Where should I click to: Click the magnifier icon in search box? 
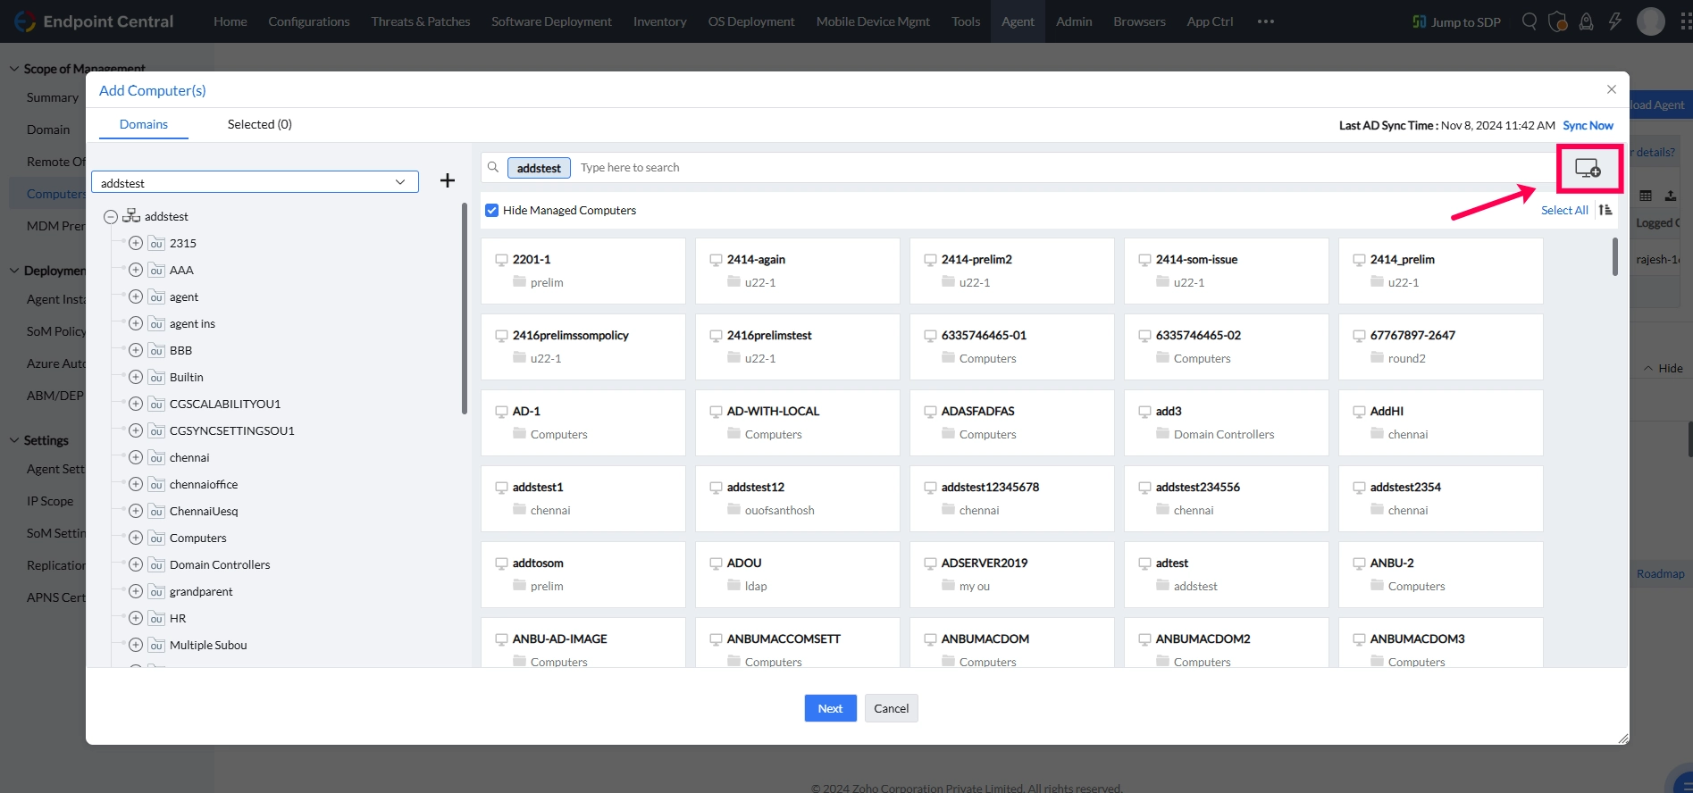pos(493,167)
